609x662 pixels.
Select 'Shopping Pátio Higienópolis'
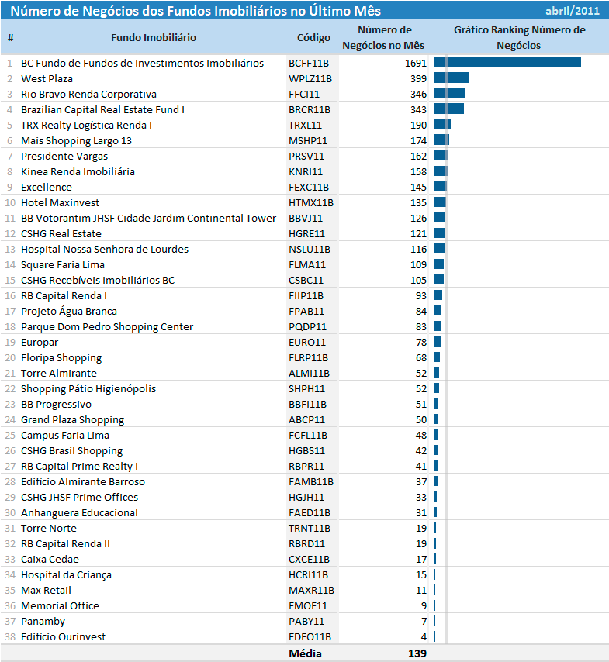tap(88, 389)
